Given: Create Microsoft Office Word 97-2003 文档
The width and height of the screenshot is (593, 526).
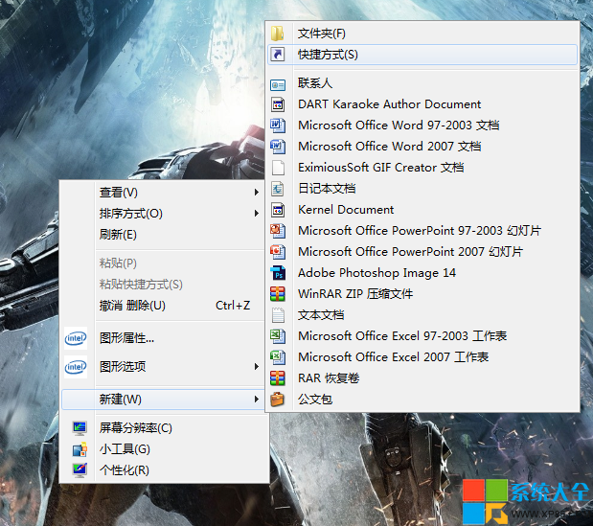Looking at the screenshot, I should 422,126.
